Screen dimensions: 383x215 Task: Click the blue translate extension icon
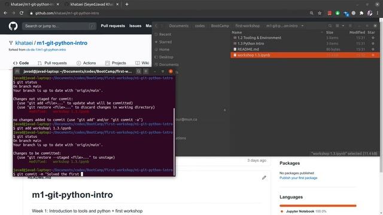346,13
